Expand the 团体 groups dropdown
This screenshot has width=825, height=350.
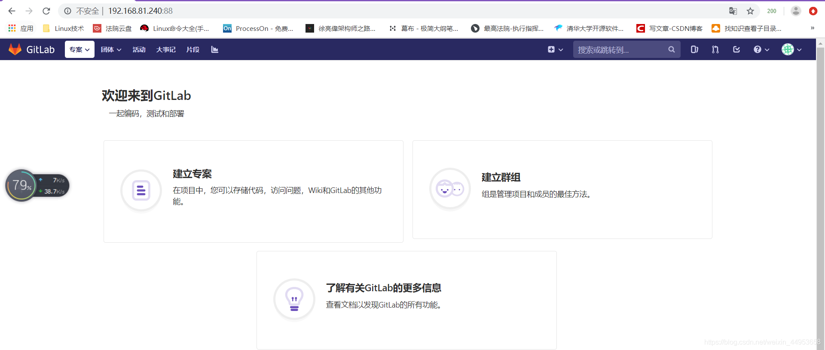click(x=111, y=50)
